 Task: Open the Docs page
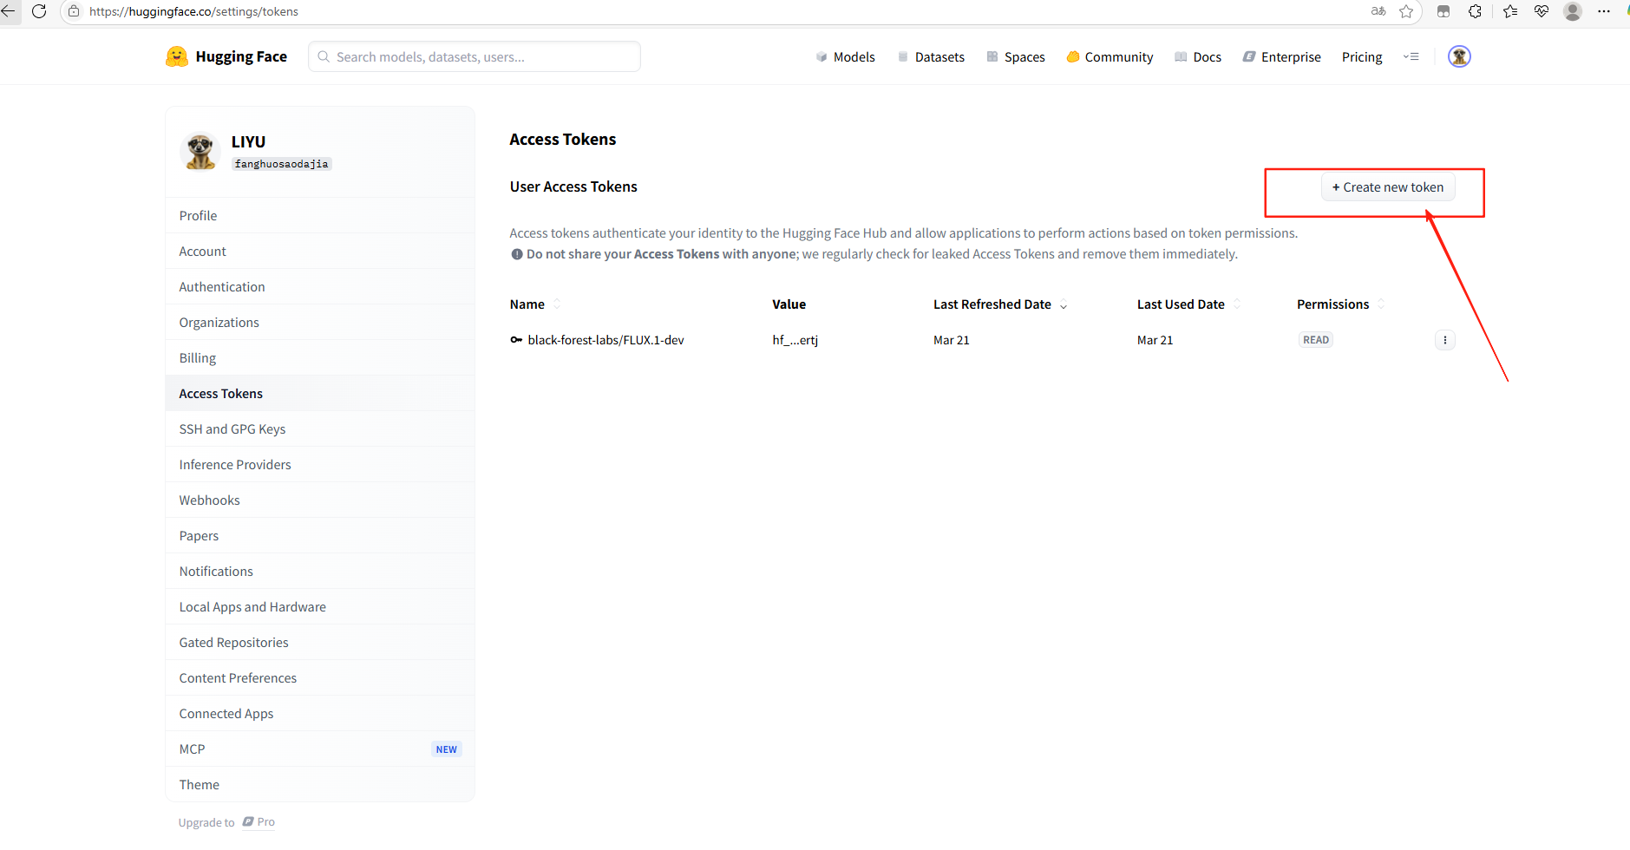(x=1198, y=57)
